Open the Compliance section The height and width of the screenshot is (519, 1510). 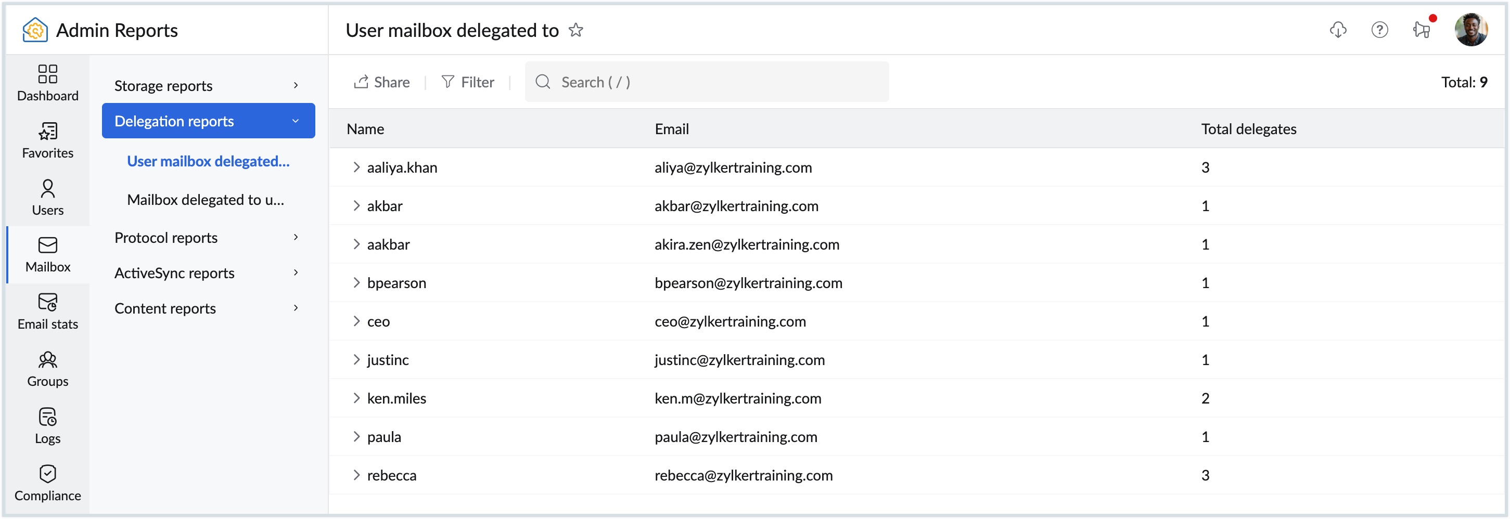click(47, 483)
